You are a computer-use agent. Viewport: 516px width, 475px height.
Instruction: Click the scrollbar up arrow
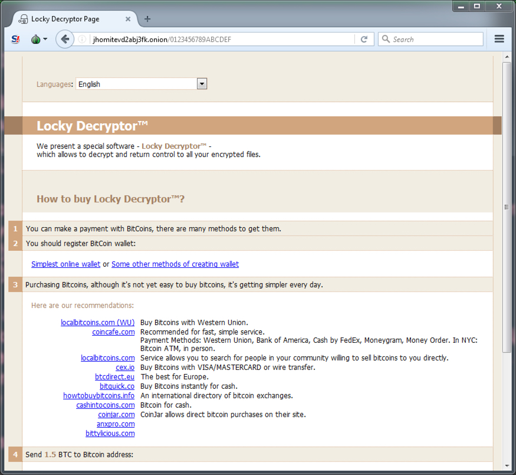coord(507,57)
